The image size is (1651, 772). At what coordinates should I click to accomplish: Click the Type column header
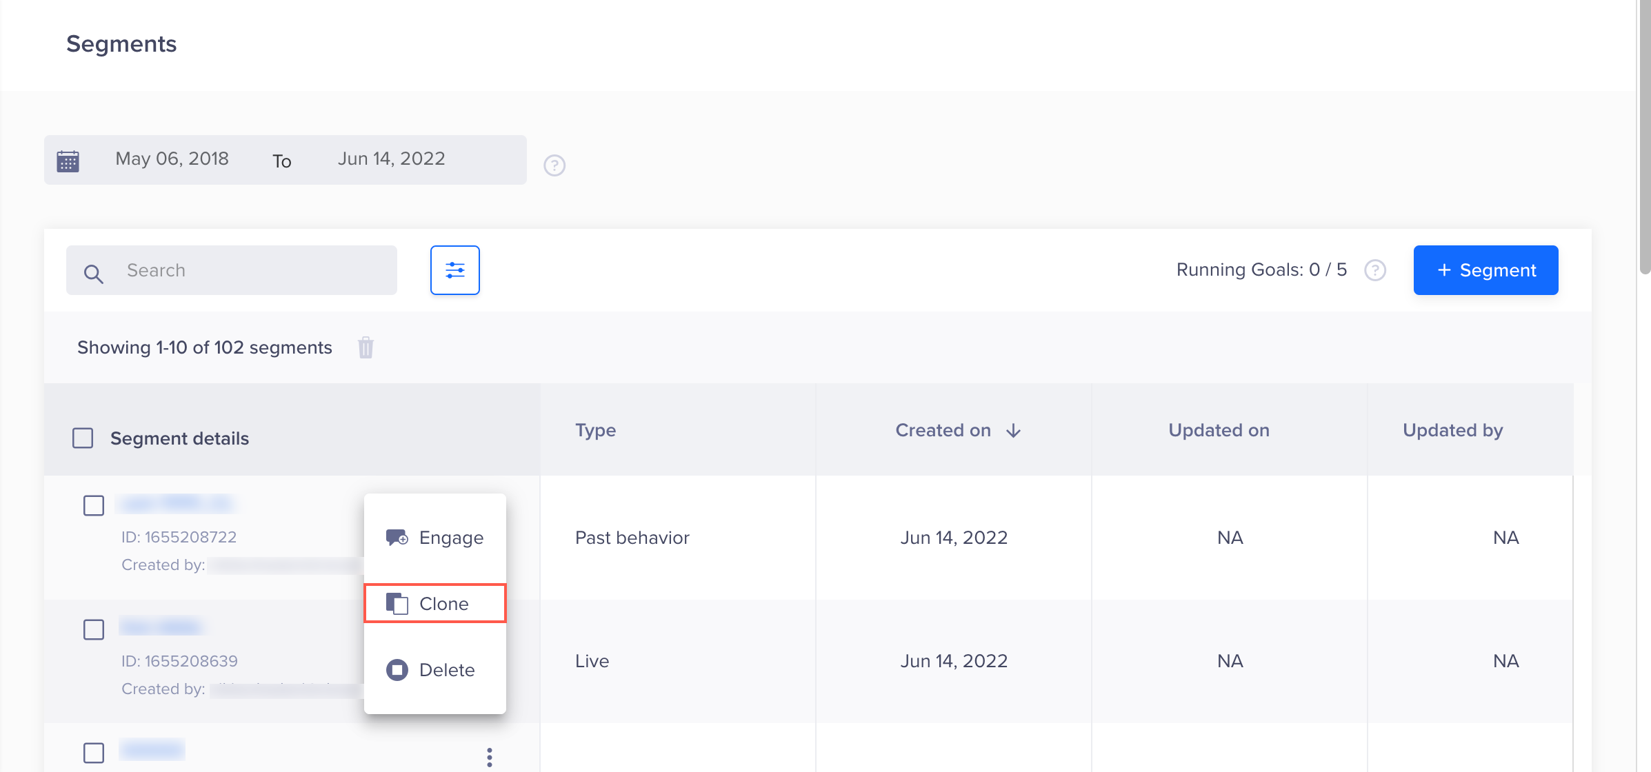pos(596,430)
